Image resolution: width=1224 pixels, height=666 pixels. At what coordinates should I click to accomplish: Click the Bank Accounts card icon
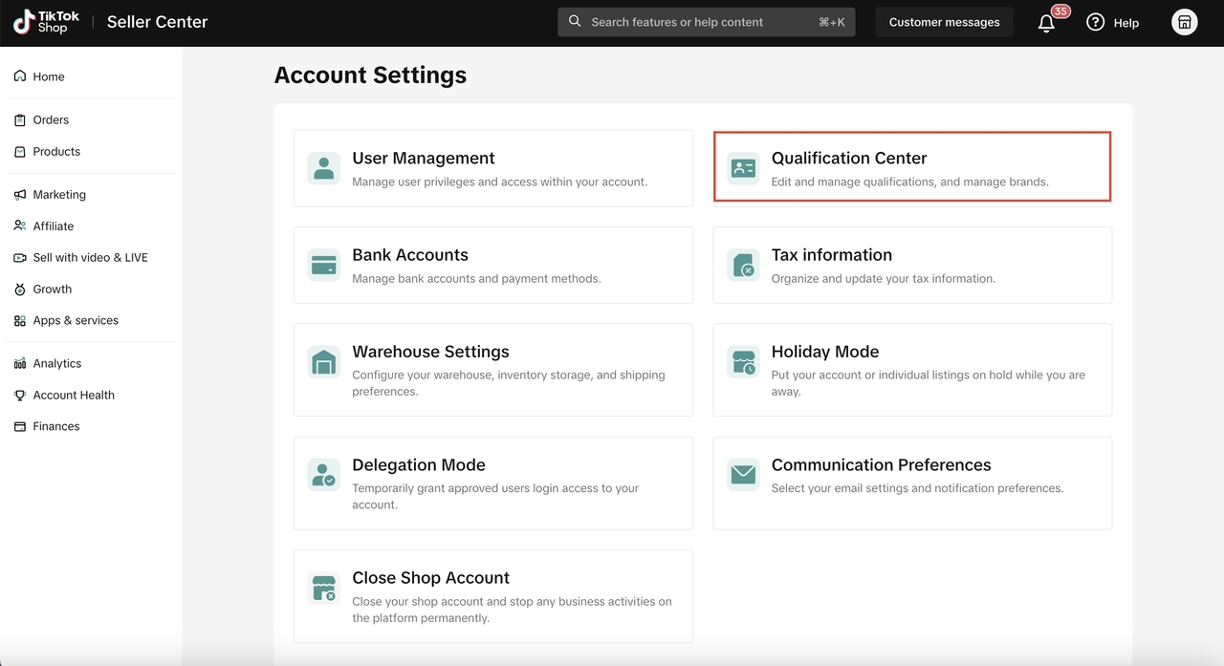click(x=324, y=265)
